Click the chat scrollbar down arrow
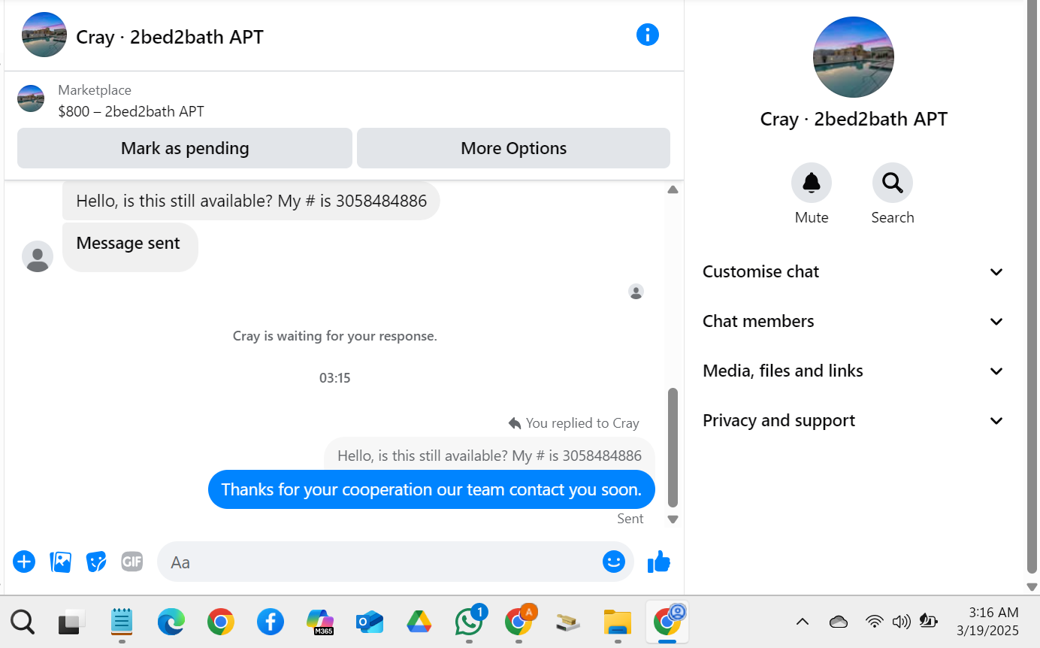Image resolution: width=1040 pixels, height=648 pixels. (x=673, y=519)
